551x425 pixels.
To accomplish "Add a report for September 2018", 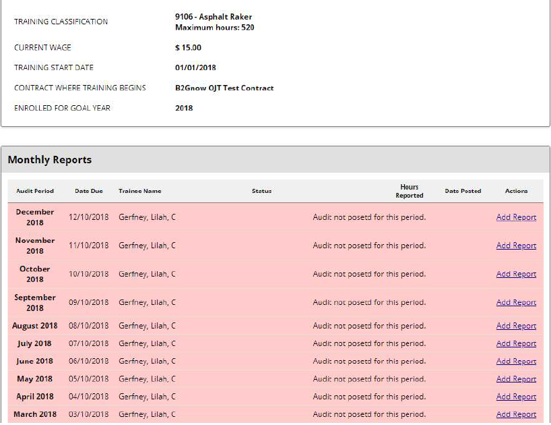I will (516, 302).
